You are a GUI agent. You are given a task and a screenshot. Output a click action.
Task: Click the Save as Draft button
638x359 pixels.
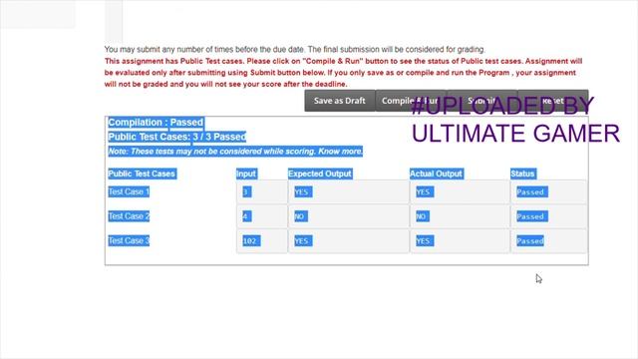[x=340, y=101]
